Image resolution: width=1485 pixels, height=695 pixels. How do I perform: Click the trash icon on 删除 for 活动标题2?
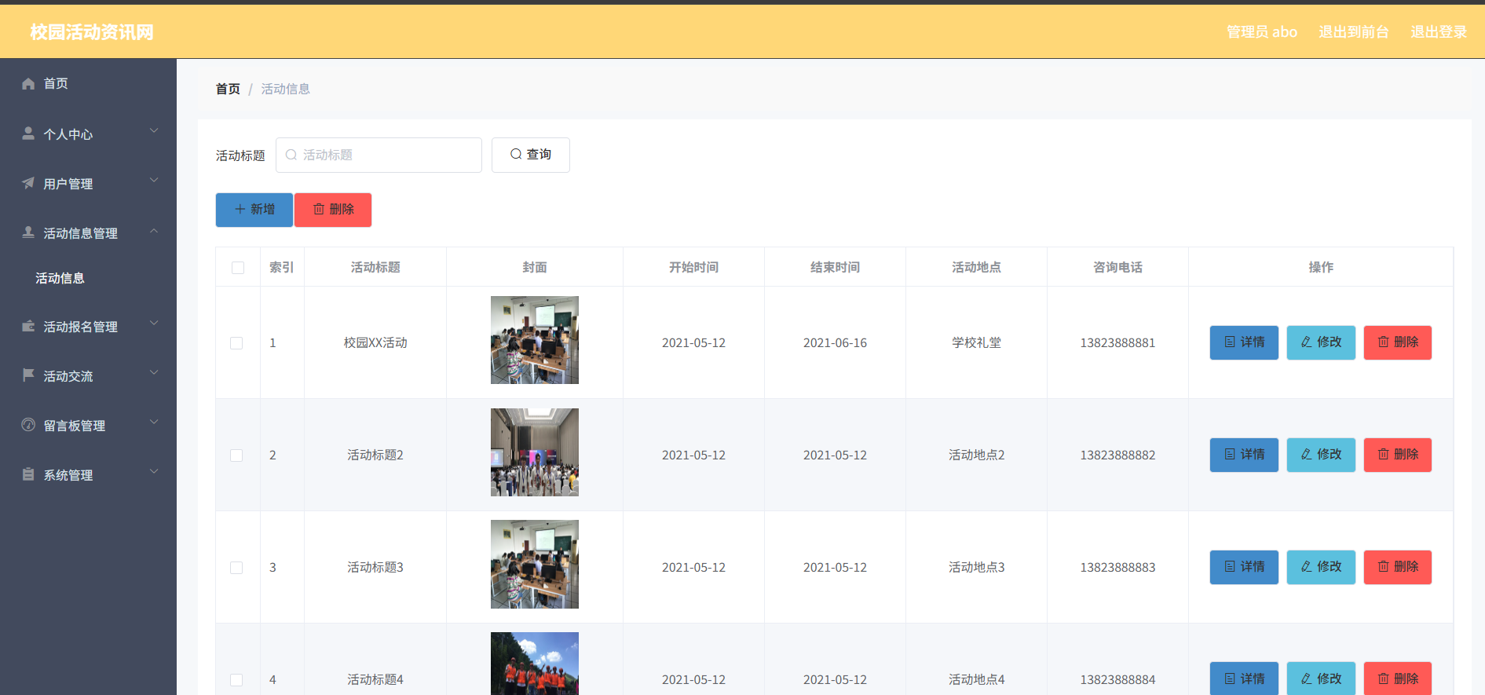coord(1384,454)
